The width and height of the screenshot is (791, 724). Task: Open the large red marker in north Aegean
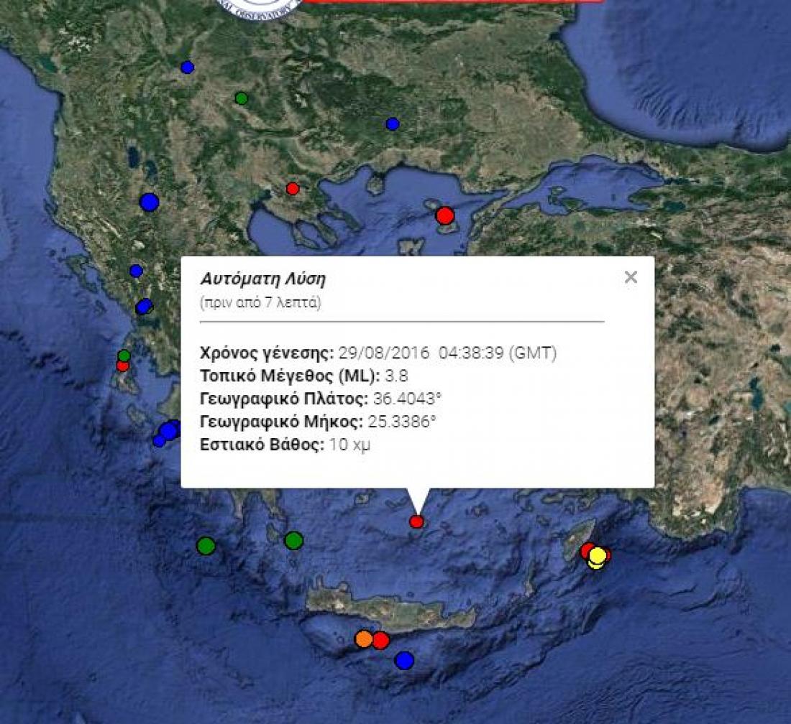coord(445,215)
